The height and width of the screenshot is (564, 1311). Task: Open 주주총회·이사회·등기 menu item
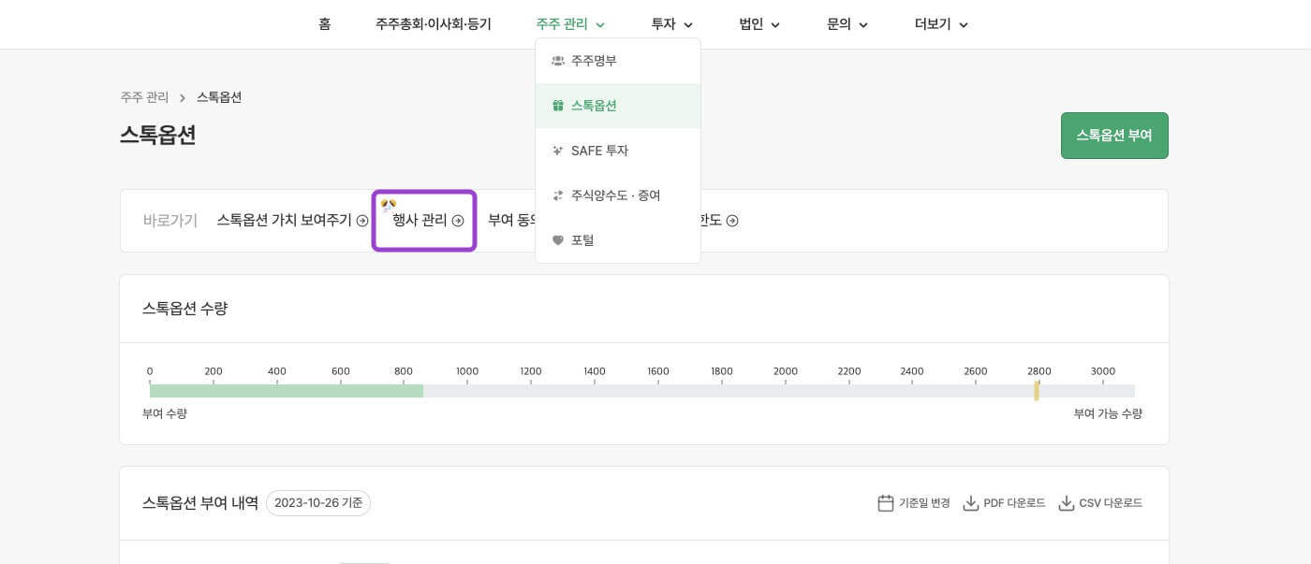pyautogui.click(x=433, y=24)
